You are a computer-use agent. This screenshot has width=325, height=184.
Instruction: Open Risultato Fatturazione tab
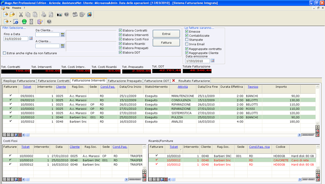click(194, 81)
